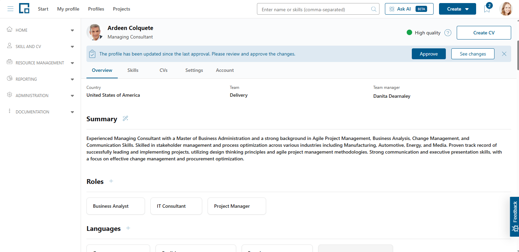Open the Ask AI beta assistant
The height and width of the screenshot is (252, 519).
point(409,9)
